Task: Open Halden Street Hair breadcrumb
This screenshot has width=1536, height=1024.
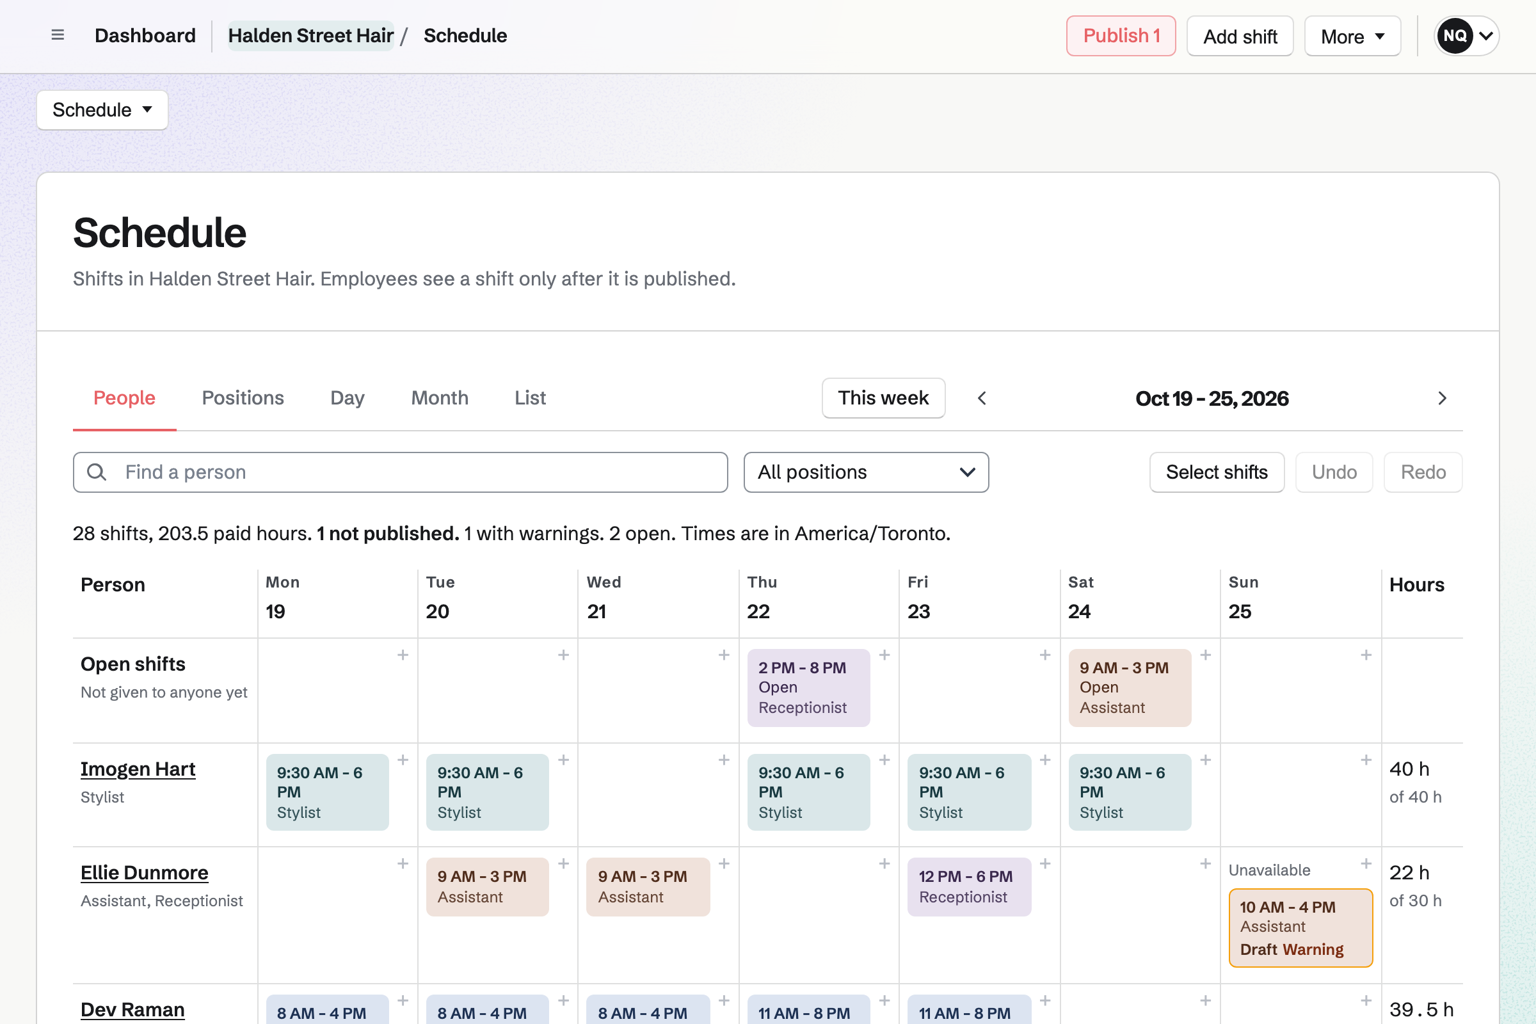Action: point(311,35)
